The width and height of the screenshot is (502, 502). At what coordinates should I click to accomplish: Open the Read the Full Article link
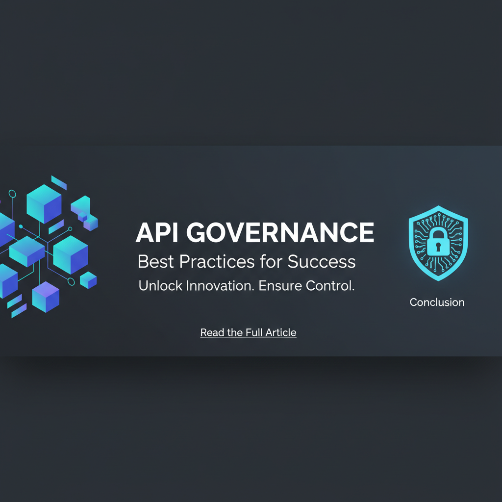coord(248,332)
